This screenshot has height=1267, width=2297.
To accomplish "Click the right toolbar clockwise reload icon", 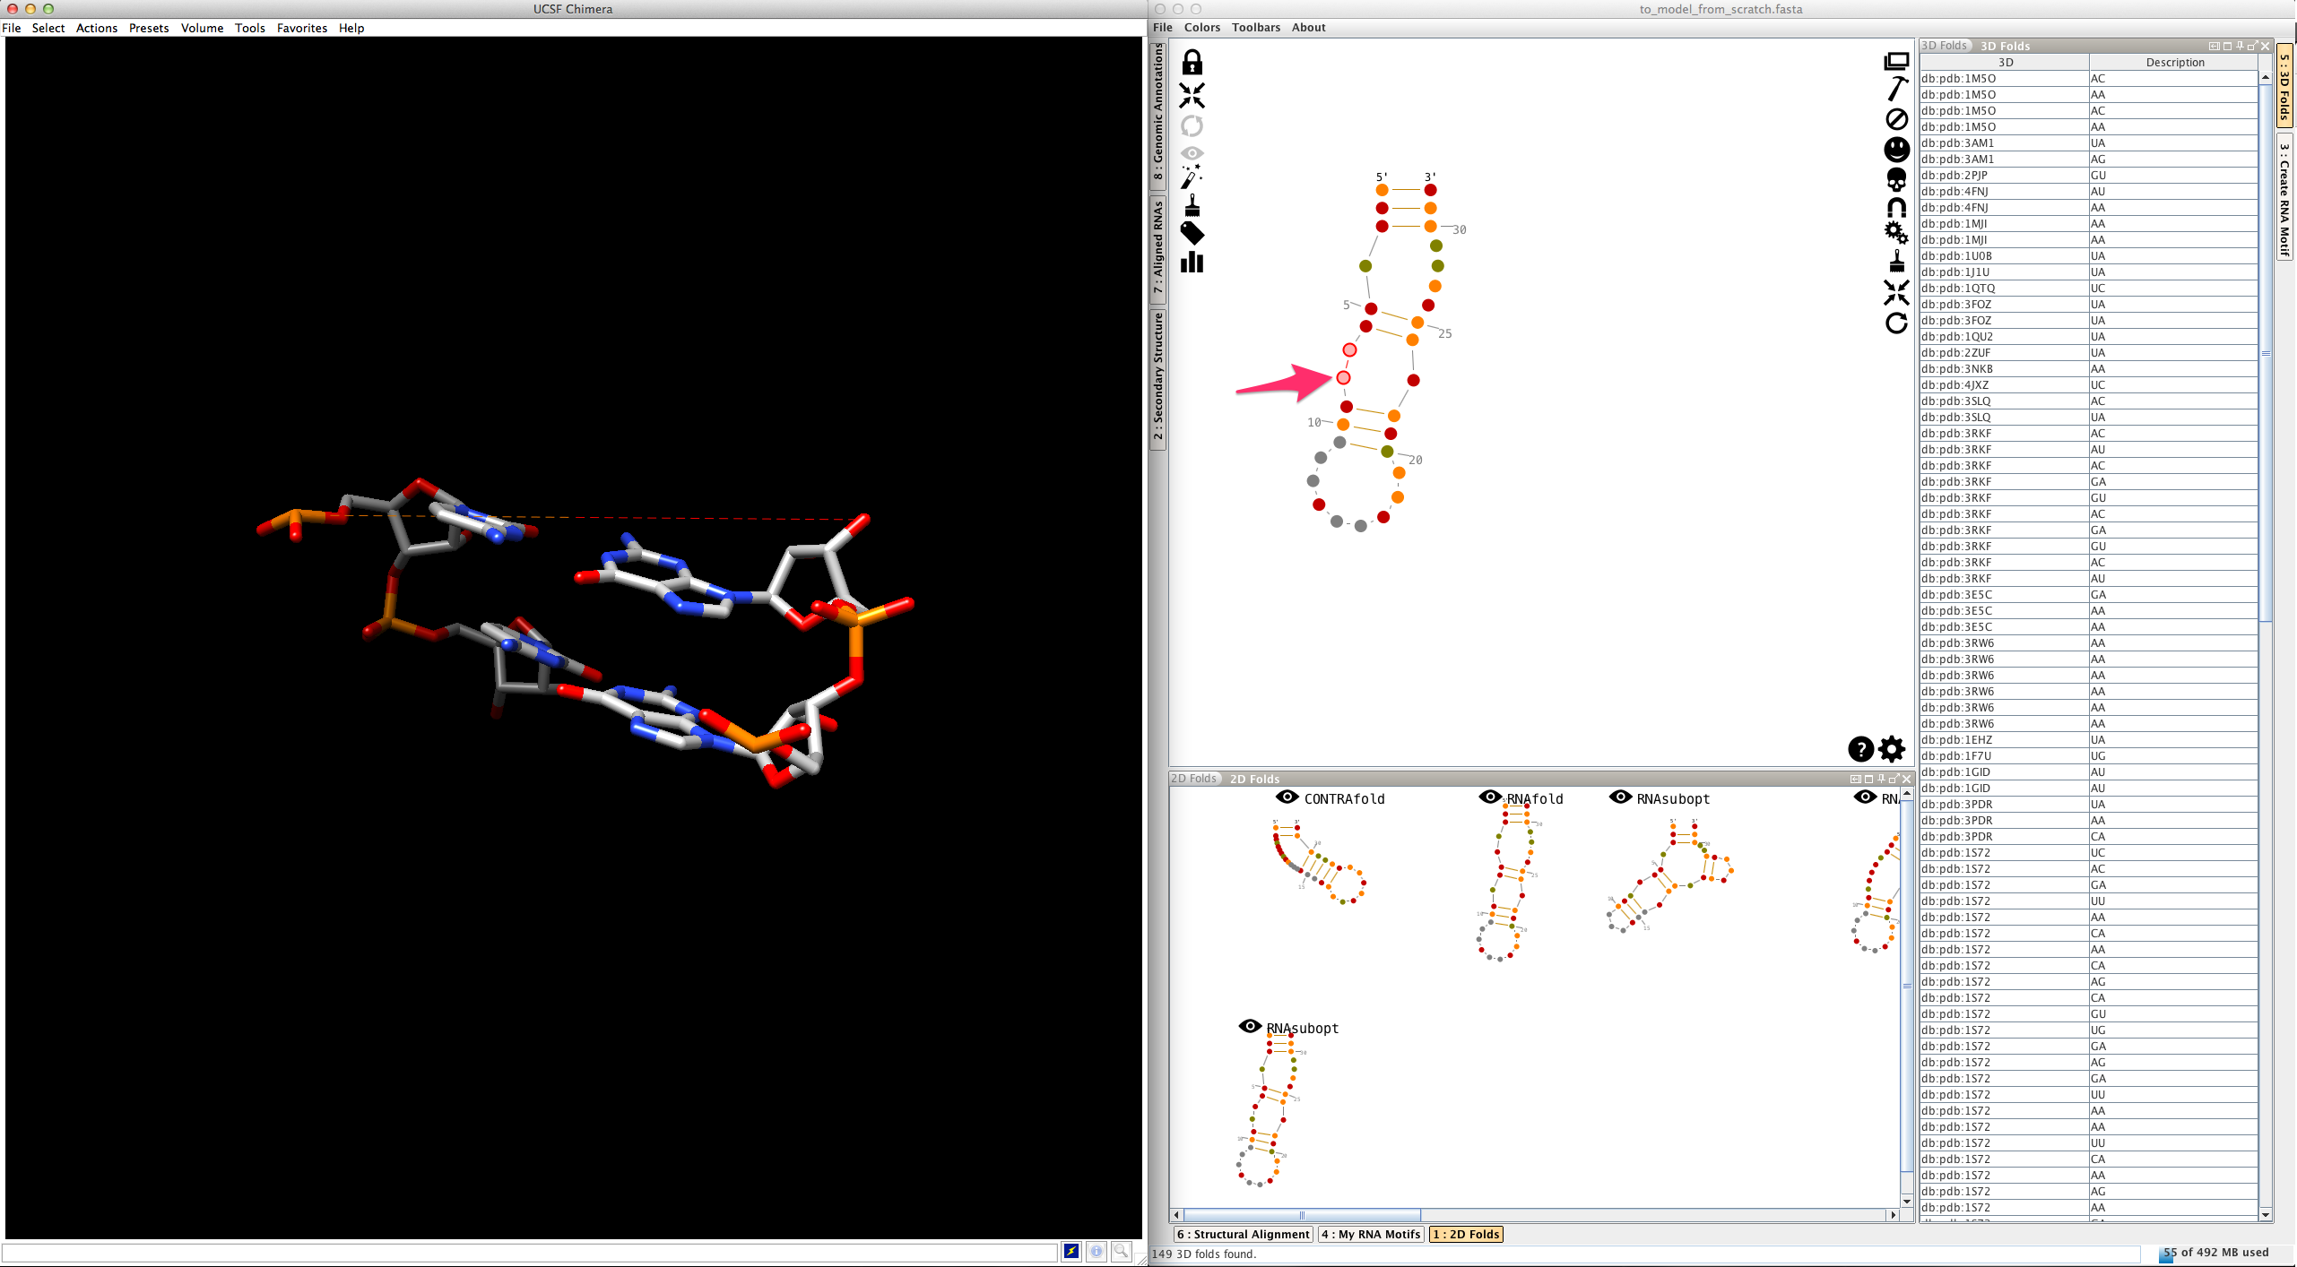I will [x=1896, y=323].
